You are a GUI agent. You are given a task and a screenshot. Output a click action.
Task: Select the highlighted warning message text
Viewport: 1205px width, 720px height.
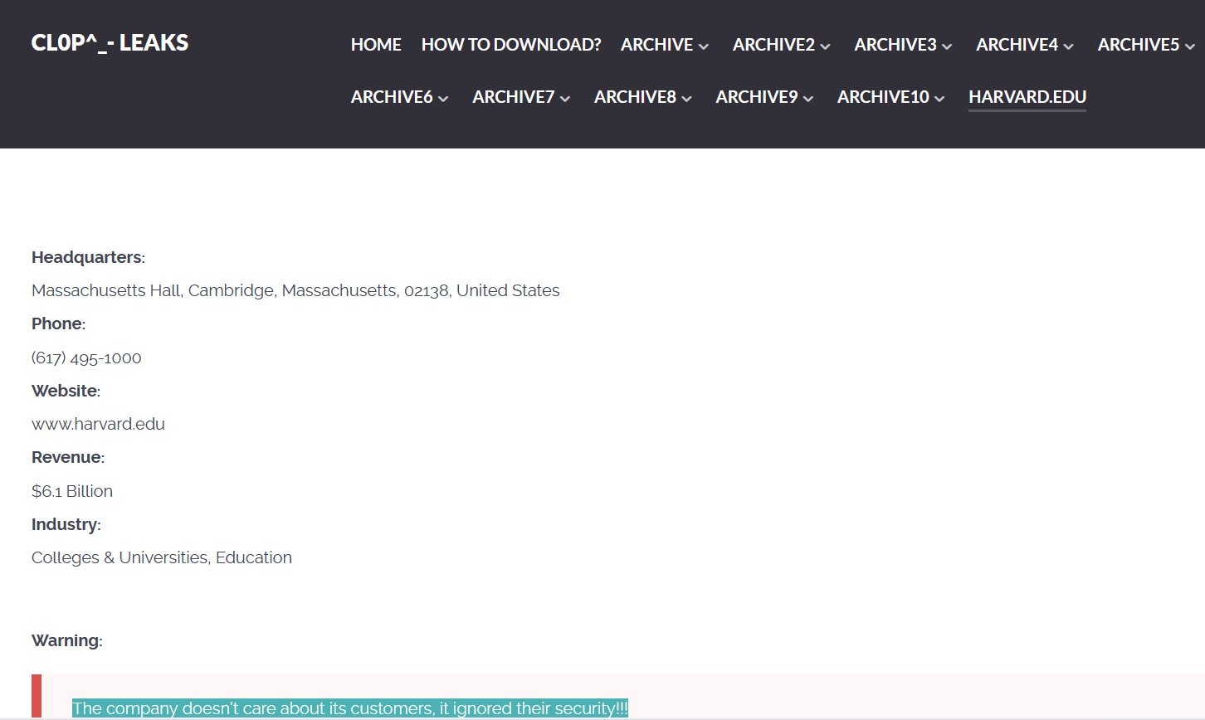(351, 708)
